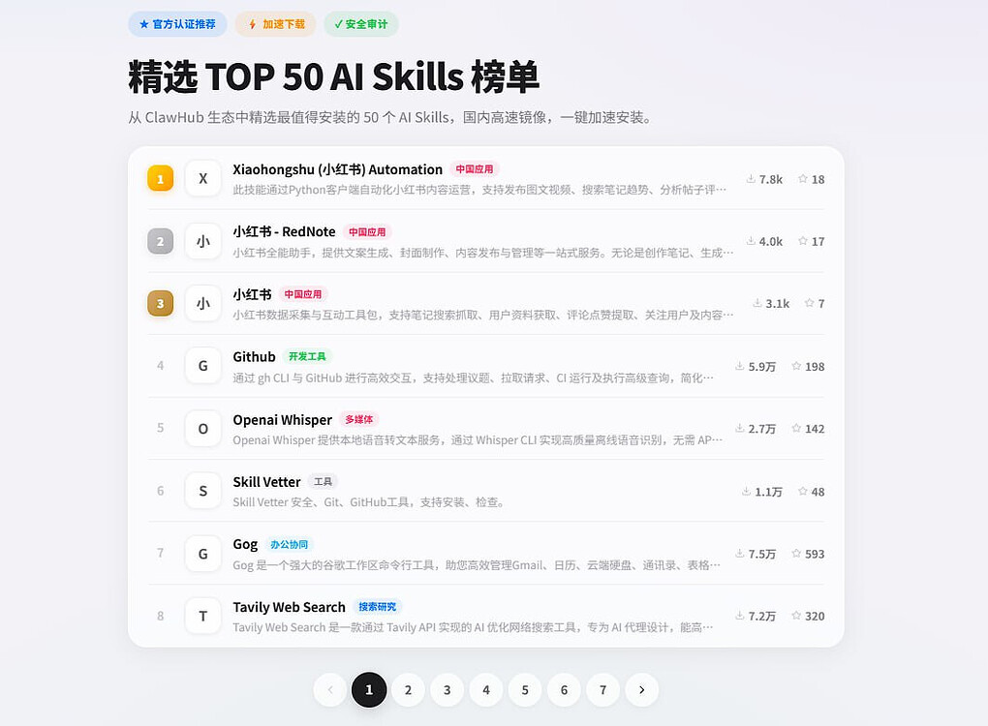Click the 加速下载 badge
This screenshot has width=988, height=726.
coord(276,24)
